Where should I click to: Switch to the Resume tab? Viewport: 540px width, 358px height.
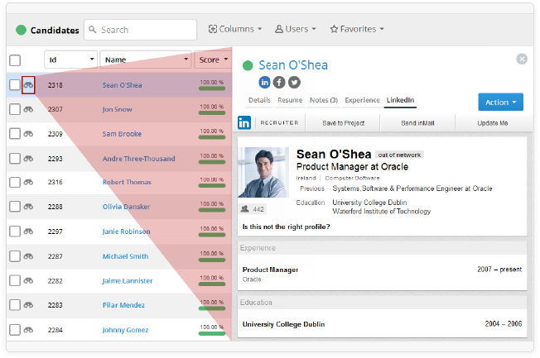coord(290,100)
